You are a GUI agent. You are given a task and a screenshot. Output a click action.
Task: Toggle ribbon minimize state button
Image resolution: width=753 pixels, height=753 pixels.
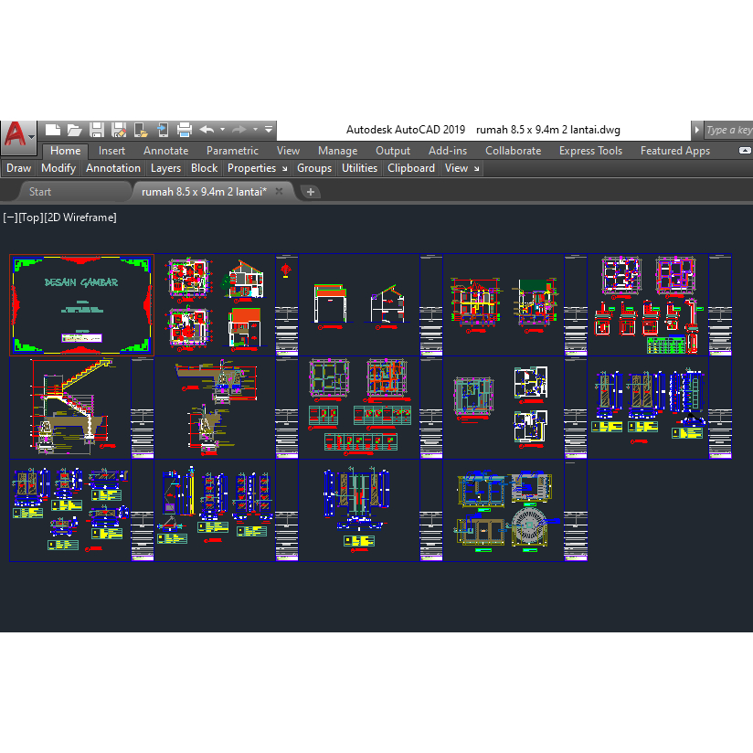coord(745,151)
